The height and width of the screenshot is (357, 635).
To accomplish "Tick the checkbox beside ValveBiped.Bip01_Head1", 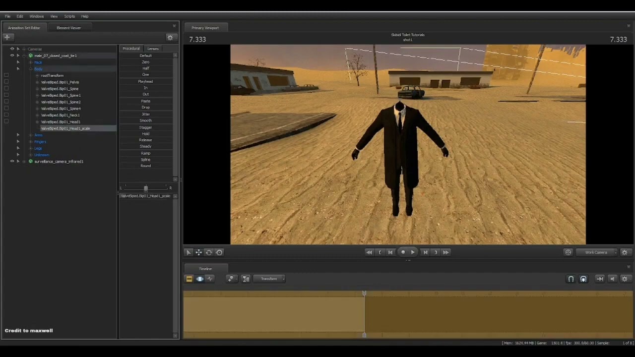I will click(6, 121).
